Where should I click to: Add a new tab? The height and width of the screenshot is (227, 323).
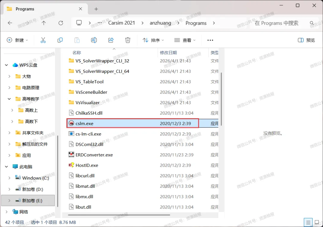(96, 9)
